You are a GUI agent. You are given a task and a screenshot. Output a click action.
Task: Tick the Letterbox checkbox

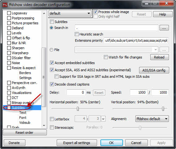pyautogui.click(x=52, y=119)
